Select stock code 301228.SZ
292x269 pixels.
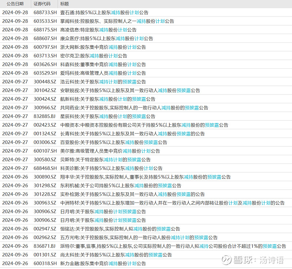(45, 194)
